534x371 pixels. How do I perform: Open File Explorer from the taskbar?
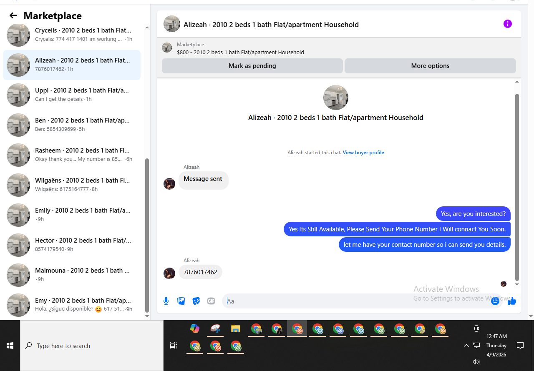tap(236, 328)
